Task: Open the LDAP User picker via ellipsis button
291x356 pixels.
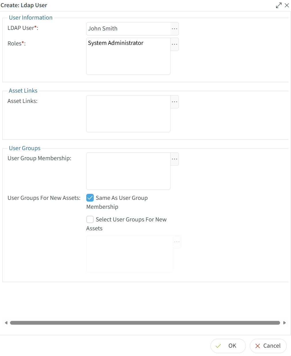Action: (174, 28)
